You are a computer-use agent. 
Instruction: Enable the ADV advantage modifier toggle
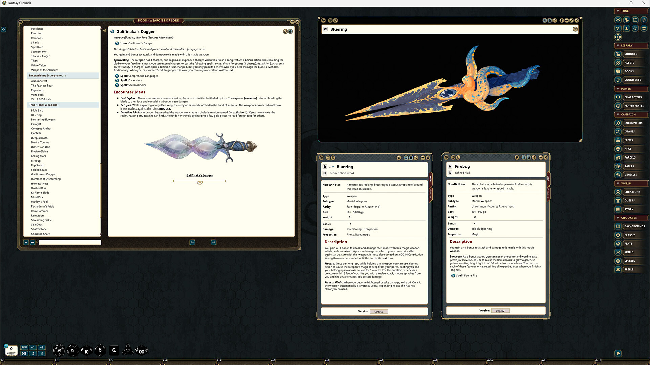pyautogui.click(x=24, y=347)
